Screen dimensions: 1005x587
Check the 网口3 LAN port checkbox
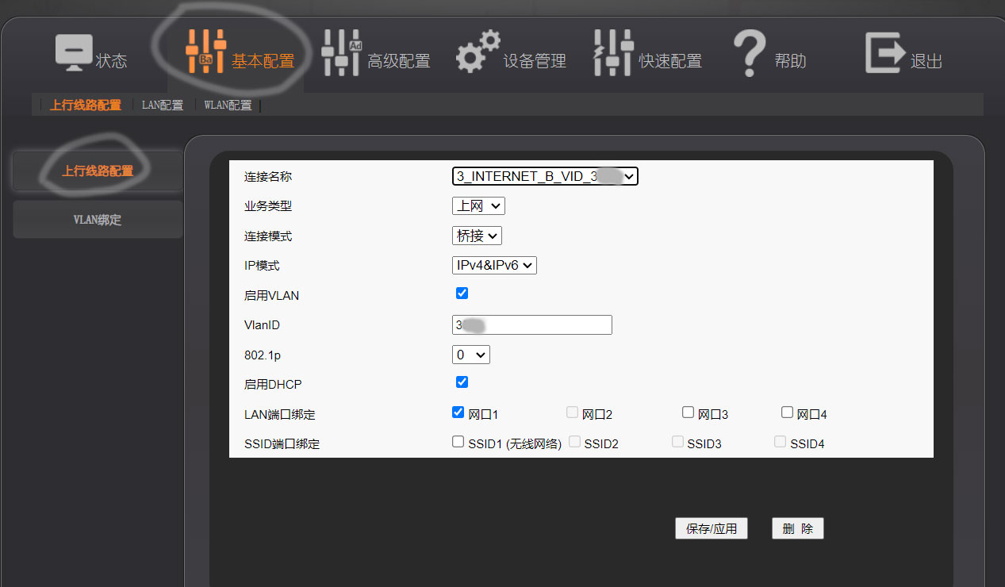pos(688,412)
